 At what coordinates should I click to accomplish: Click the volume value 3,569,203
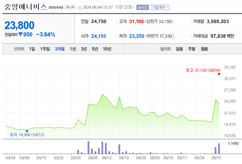tap(218, 21)
